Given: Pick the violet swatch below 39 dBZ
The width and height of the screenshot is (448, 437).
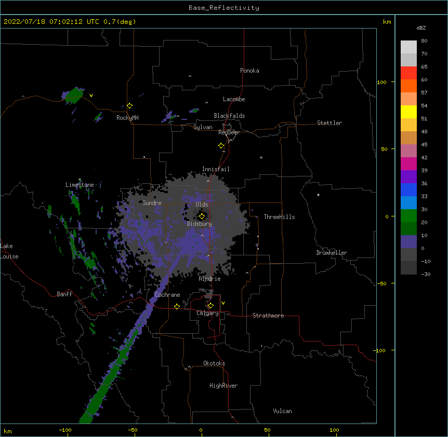Looking at the screenshot, I should (x=409, y=177).
